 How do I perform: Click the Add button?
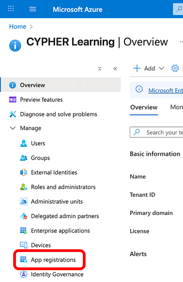click(x=149, y=68)
